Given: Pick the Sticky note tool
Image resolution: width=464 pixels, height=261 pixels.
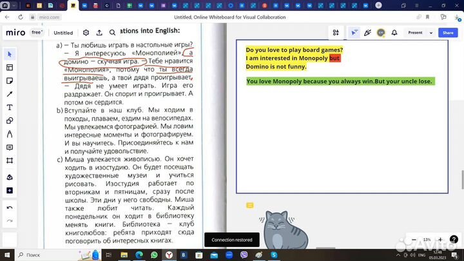Looking at the screenshot, I should 10,81.
